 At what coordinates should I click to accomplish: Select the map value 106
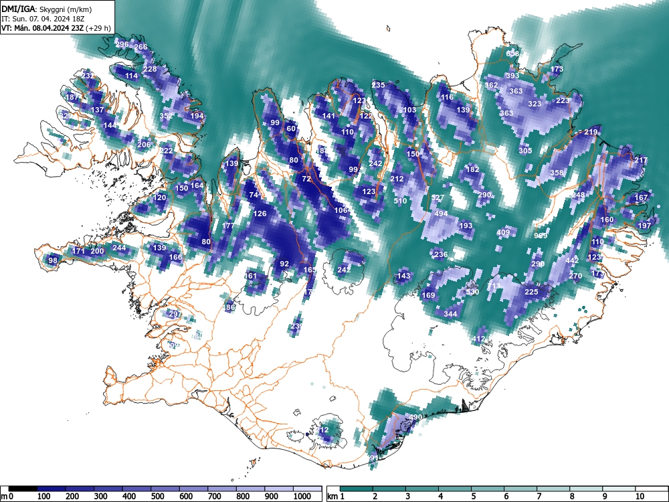click(341, 210)
